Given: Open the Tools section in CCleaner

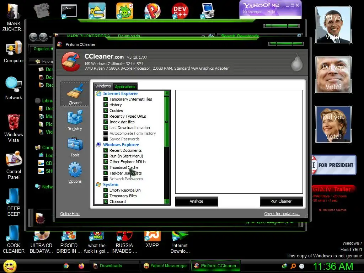Looking at the screenshot, I should [75, 147].
